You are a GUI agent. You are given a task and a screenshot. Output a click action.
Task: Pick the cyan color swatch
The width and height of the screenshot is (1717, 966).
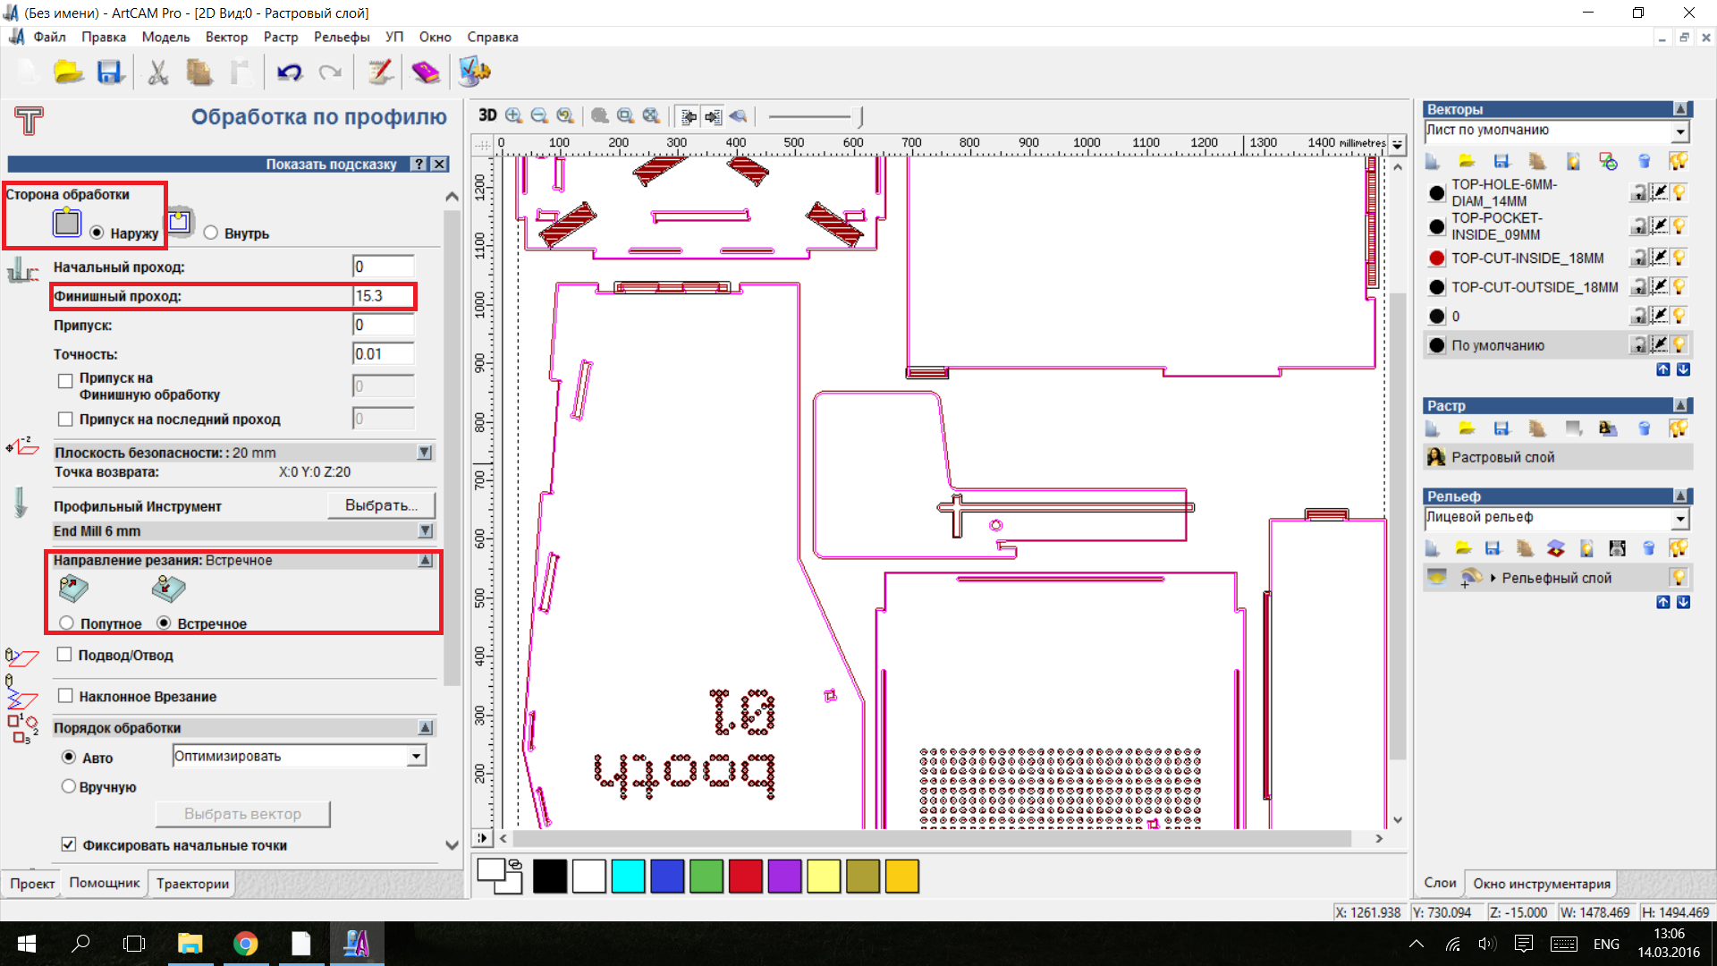pyautogui.click(x=628, y=876)
